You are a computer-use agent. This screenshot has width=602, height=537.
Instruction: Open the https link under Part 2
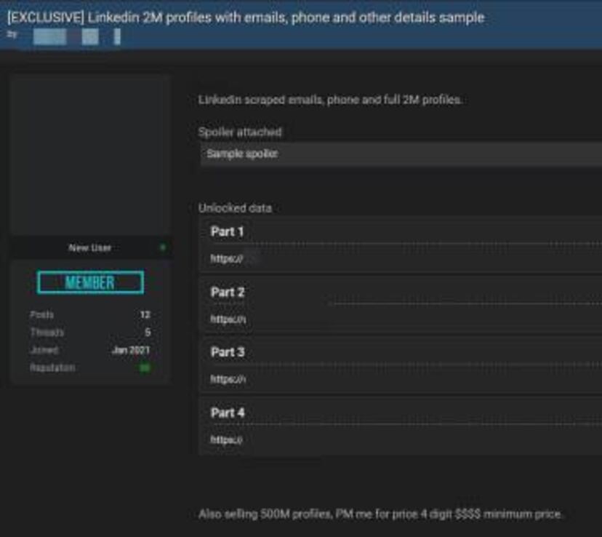click(228, 319)
